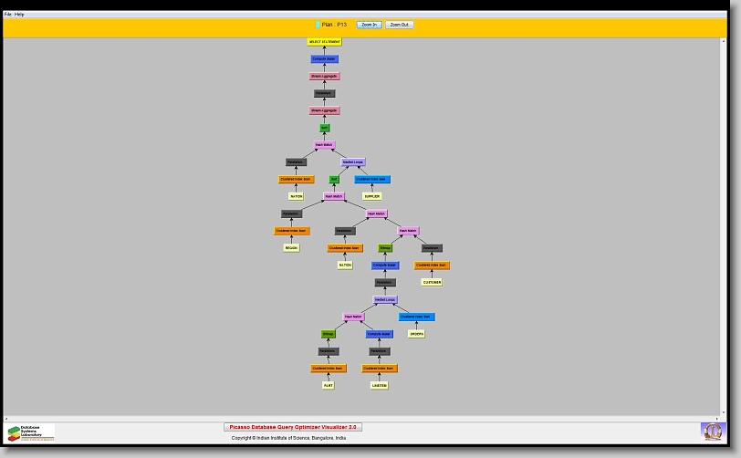741x458 pixels.
Task: Click the PART table node
Action: tap(329, 385)
